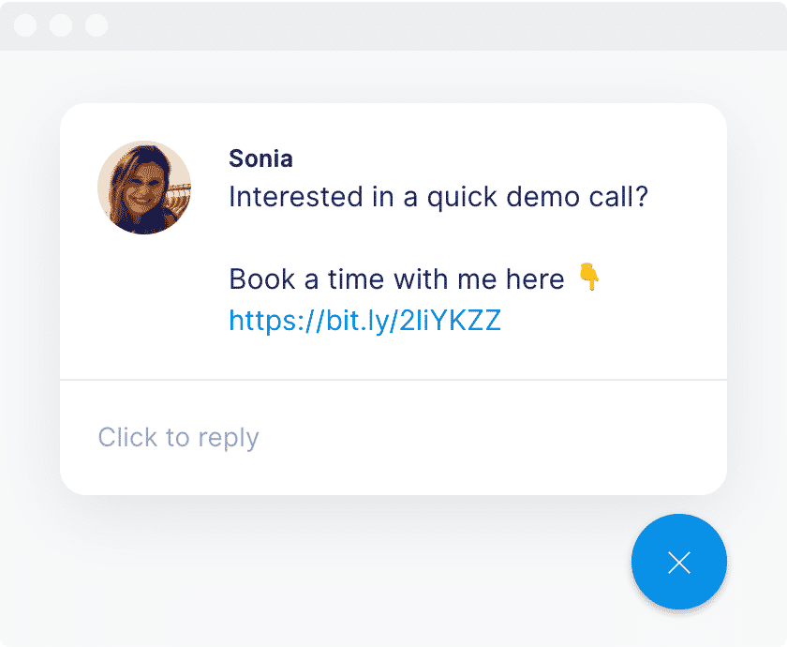Click the rightmost title bar dot

click(97, 25)
